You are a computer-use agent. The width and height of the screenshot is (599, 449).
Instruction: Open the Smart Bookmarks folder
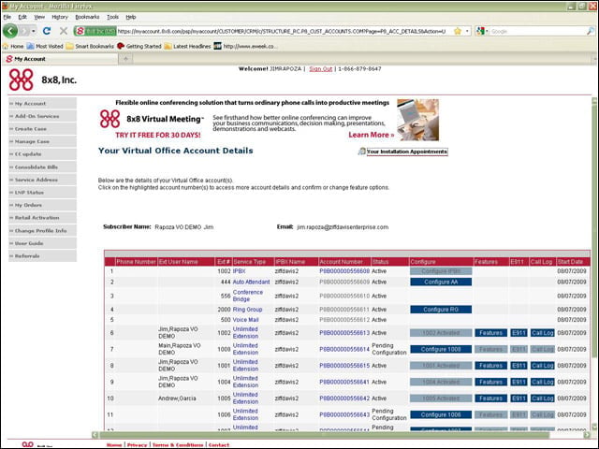click(x=90, y=46)
